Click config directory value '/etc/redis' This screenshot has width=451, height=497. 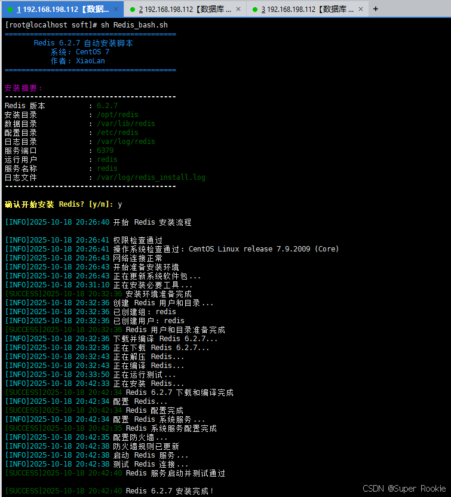pos(118,133)
